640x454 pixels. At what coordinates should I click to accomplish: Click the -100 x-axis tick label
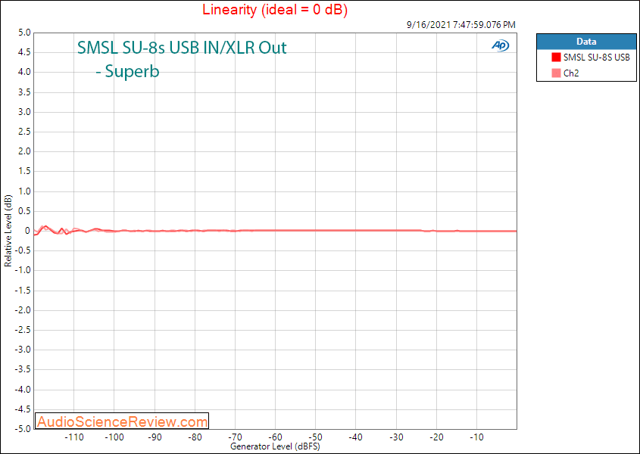(114, 437)
